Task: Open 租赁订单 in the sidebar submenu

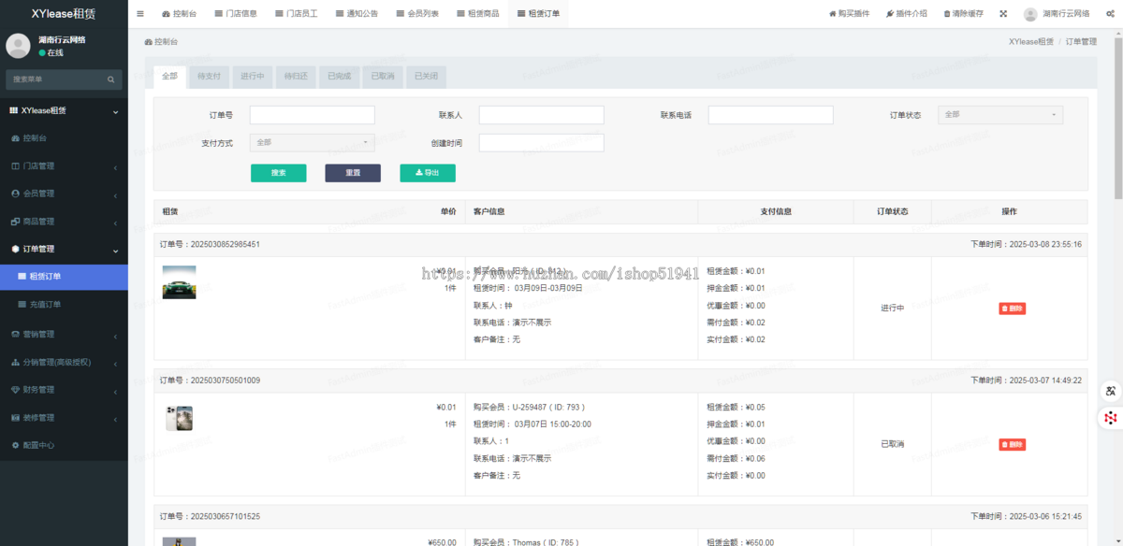Action: pos(64,277)
